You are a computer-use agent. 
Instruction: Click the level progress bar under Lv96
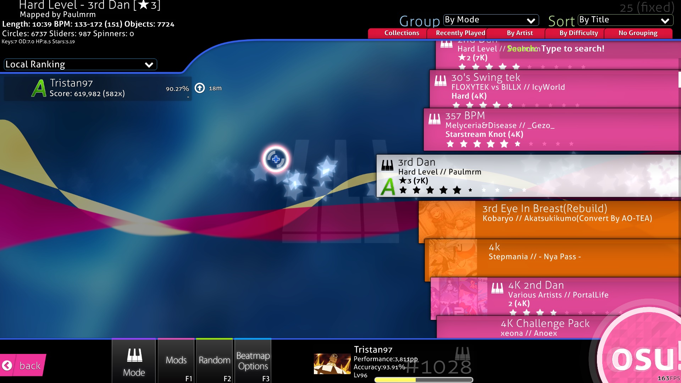pos(423,380)
